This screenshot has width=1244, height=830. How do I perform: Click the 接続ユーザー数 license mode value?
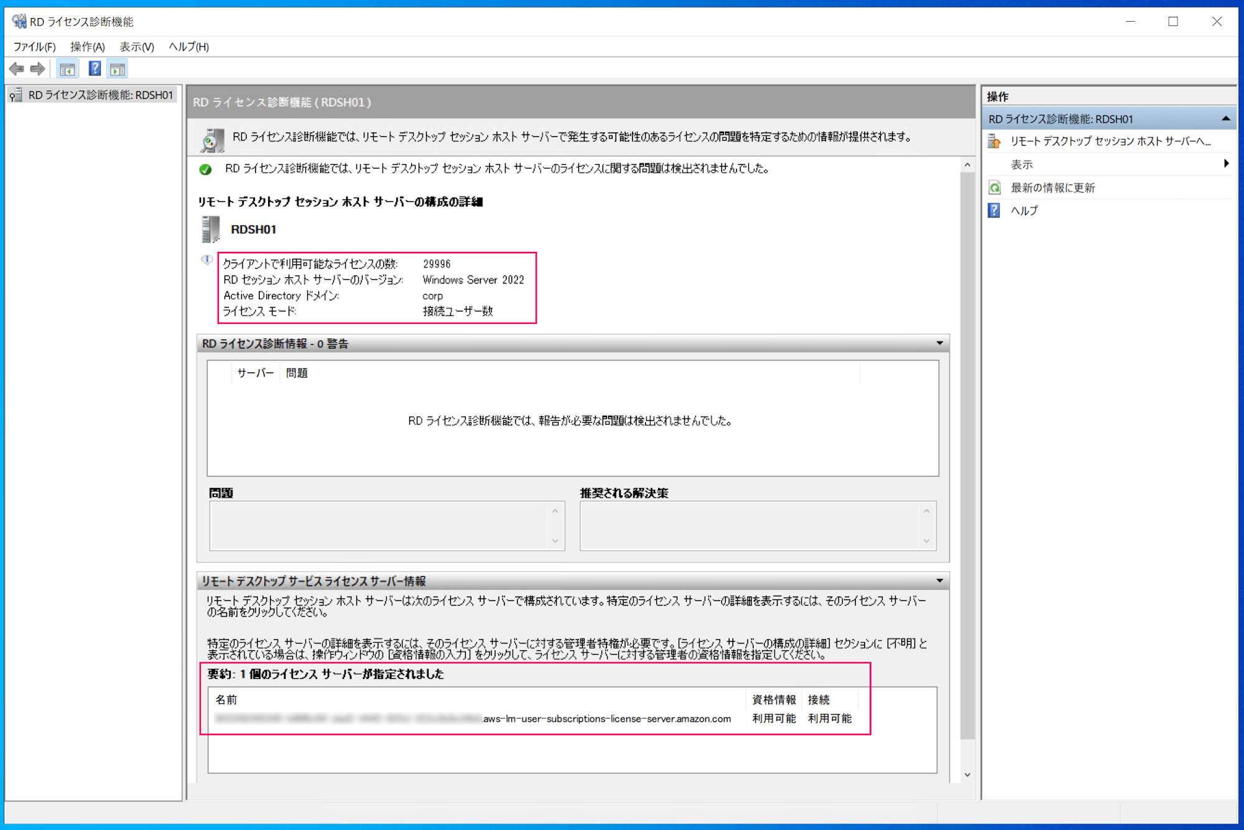[x=458, y=311]
